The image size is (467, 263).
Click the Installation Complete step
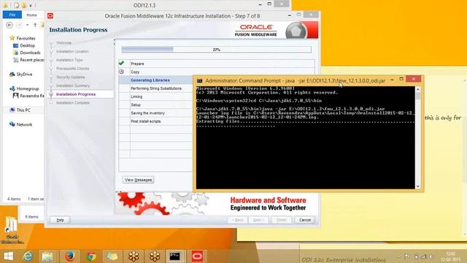(x=73, y=102)
